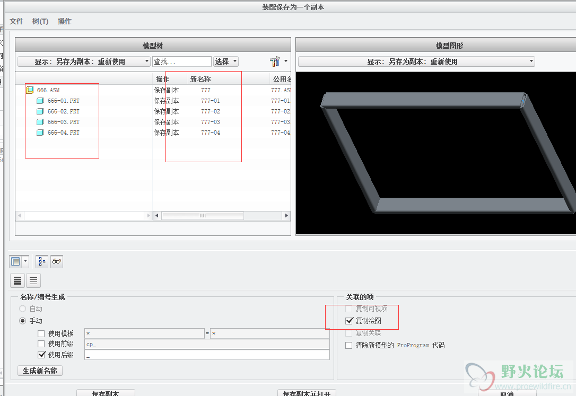Click the 666-02.PRT part icon
This screenshot has height=396, width=576.
pyautogui.click(x=40, y=111)
